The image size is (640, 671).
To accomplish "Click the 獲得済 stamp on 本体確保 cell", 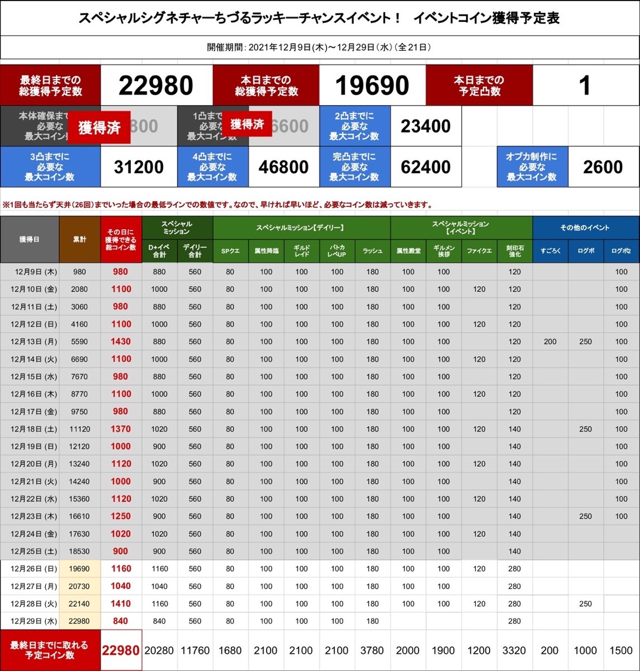I will coord(99,127).
